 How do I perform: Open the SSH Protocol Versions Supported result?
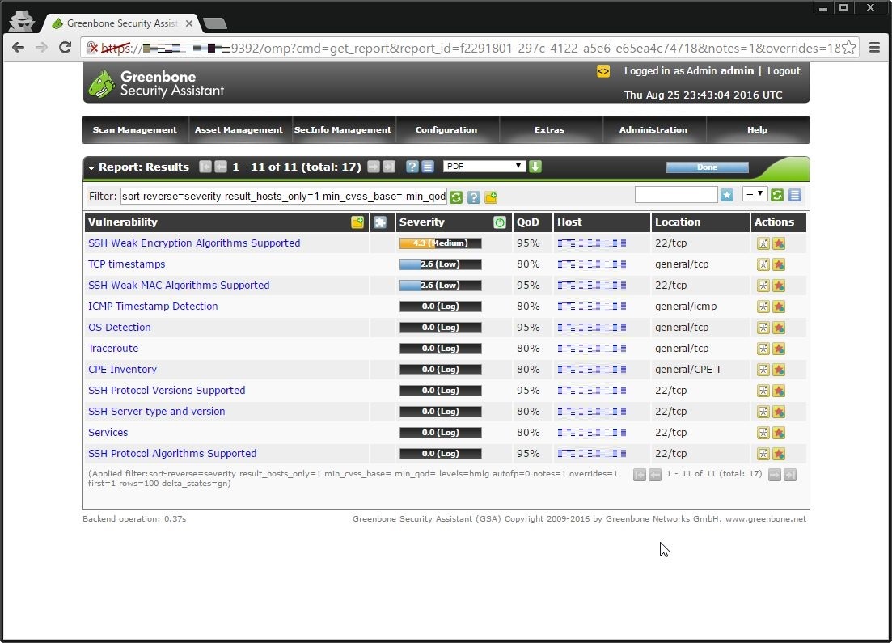click(x=167, y=391)
